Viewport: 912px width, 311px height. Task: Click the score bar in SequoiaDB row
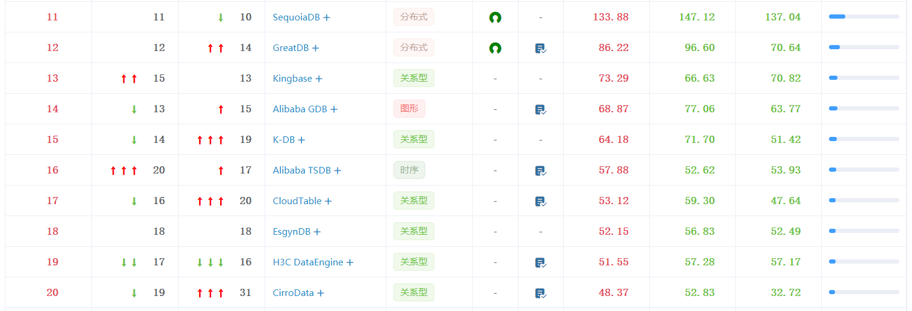coord(864,17)
